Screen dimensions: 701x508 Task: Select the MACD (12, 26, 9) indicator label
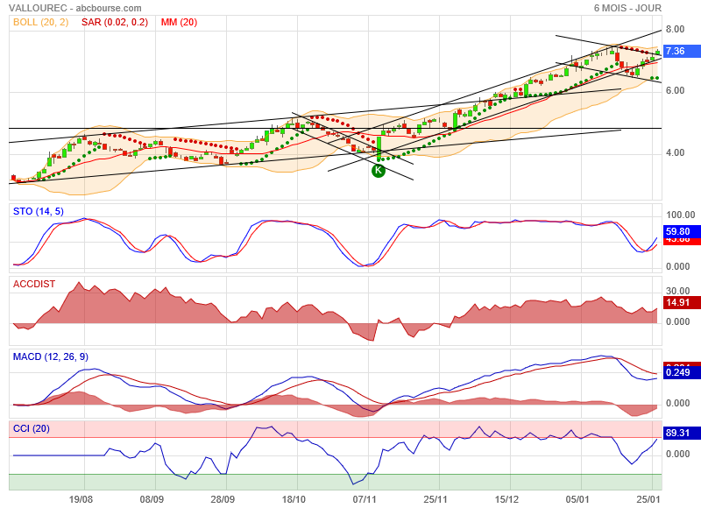51,356
